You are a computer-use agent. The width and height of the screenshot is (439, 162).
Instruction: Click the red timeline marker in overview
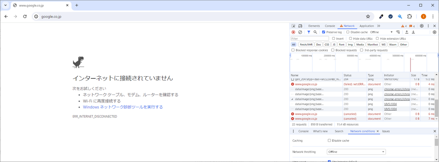[410, 64]
